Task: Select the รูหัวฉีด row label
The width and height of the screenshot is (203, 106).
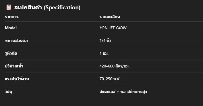Action: click(11, 53)
